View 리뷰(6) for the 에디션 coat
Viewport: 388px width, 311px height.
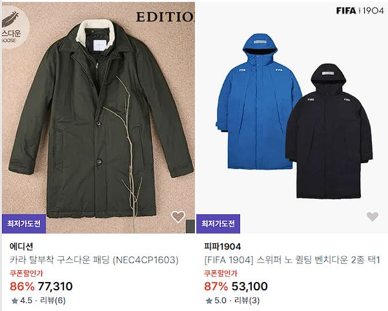[x=53, y=301]
